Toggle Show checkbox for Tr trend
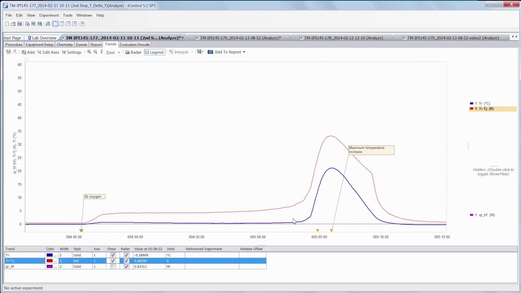Viewport: 521px width, 293px height. [x=113, y=255]
